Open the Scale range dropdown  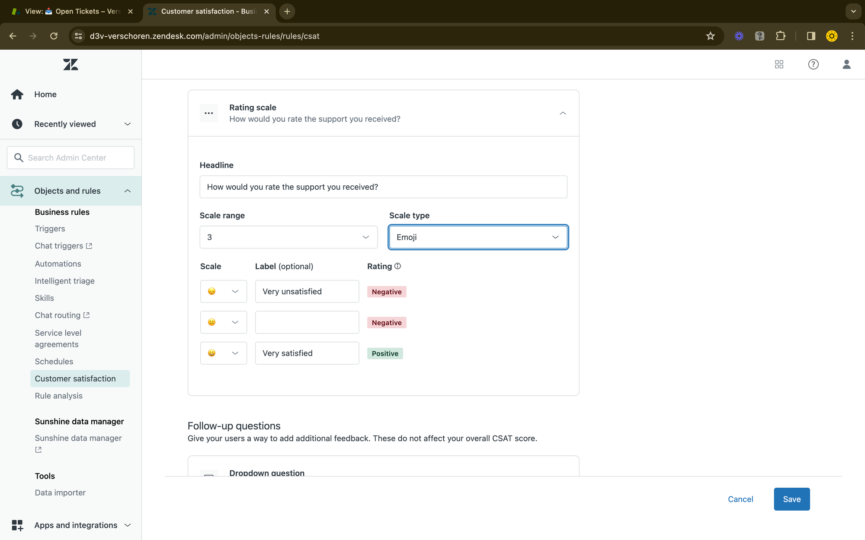click(288, 237)
